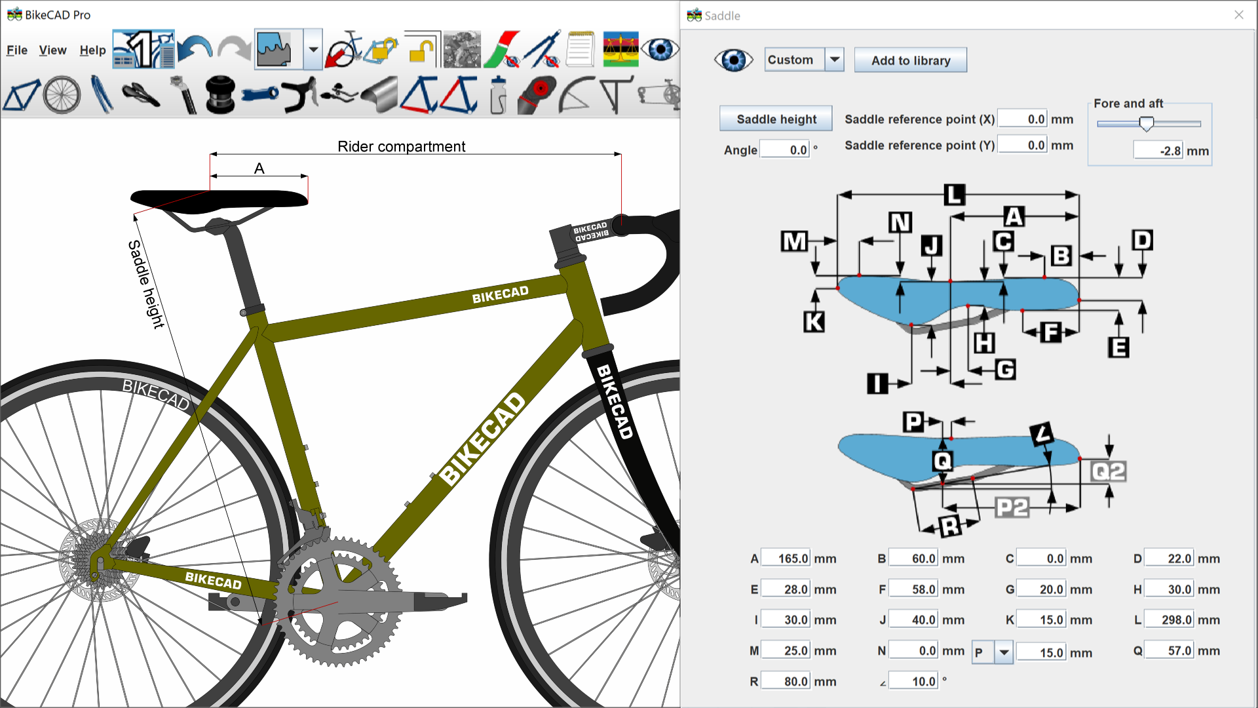Viewport: 1258px width, 708px height.
Task: Open the wheel settings tool
Action: pyautogui.click(x=62, y=95)
